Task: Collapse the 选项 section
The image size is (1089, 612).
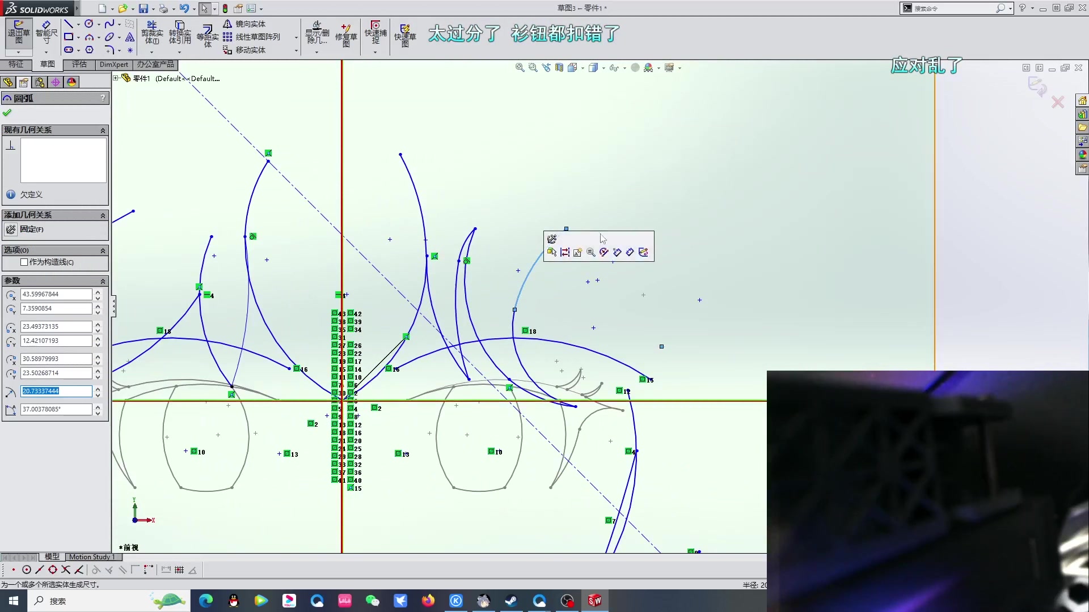Action: pyautogui.click(x=103, y=250)
